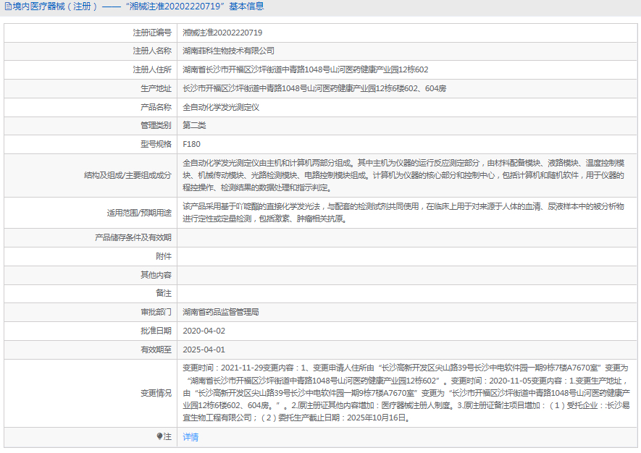Click the 批准日期 label

(156, 331)
